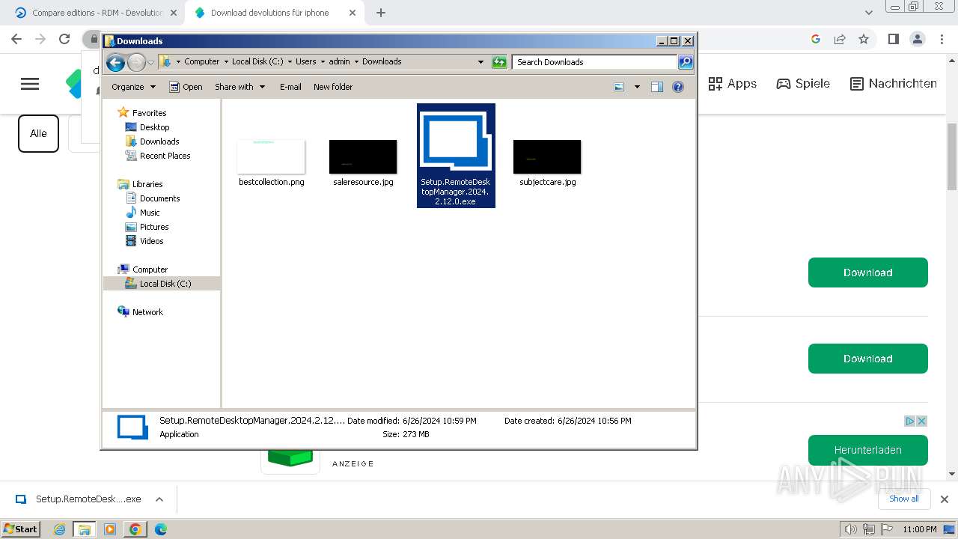Open the Videos library
This screenshot has height=539, width=958.
tap(151, 241)
